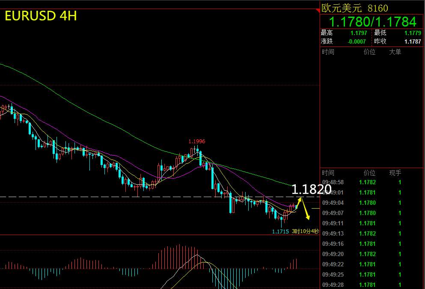Click price 1.1782 in the 09:49:20 row

[368, 254]
